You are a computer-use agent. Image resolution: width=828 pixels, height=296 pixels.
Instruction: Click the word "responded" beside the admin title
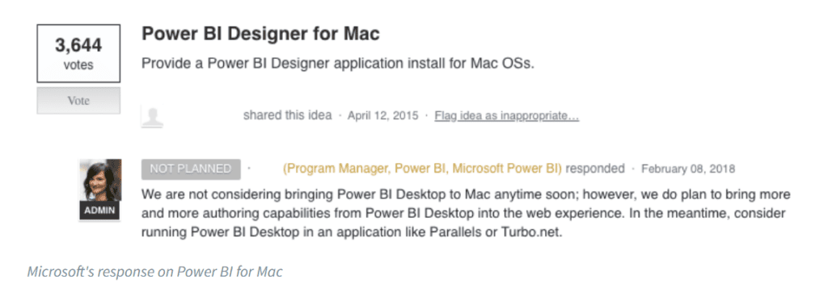pyautogui.click(x=595, y=169)
